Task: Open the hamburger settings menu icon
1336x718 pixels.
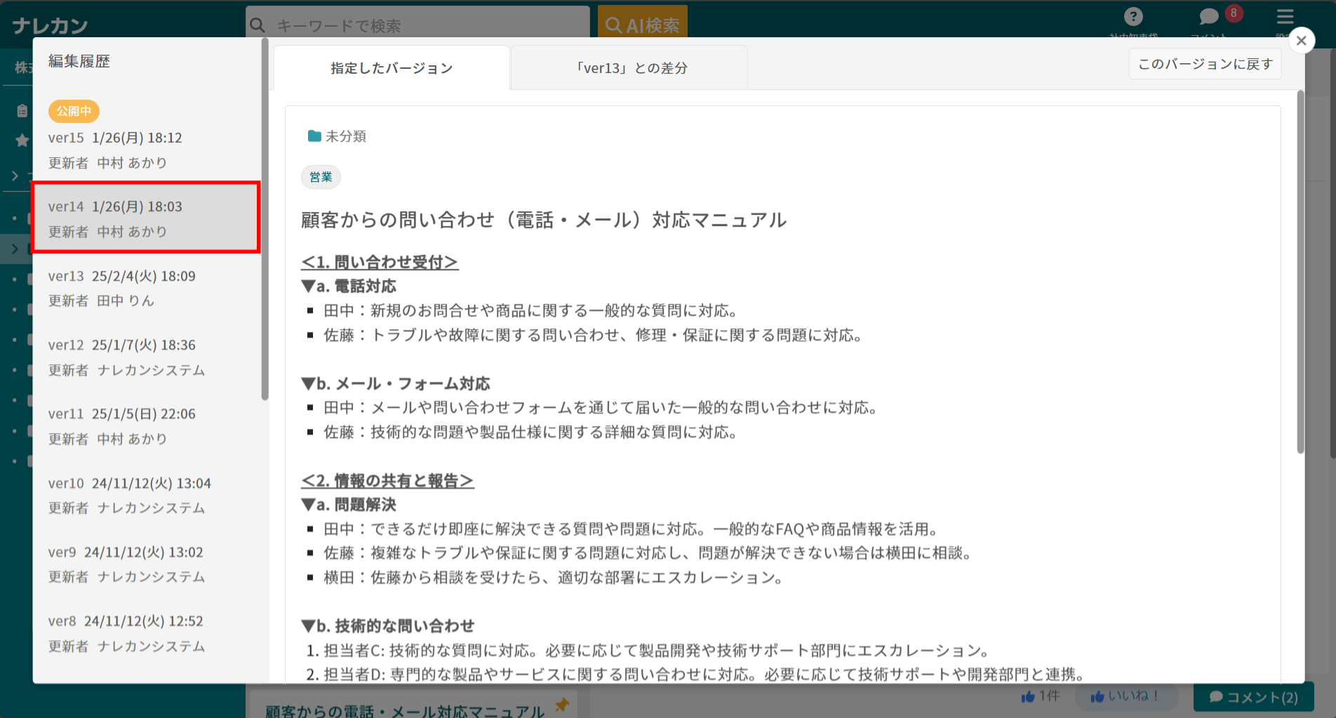Action: pos(1285,16)
